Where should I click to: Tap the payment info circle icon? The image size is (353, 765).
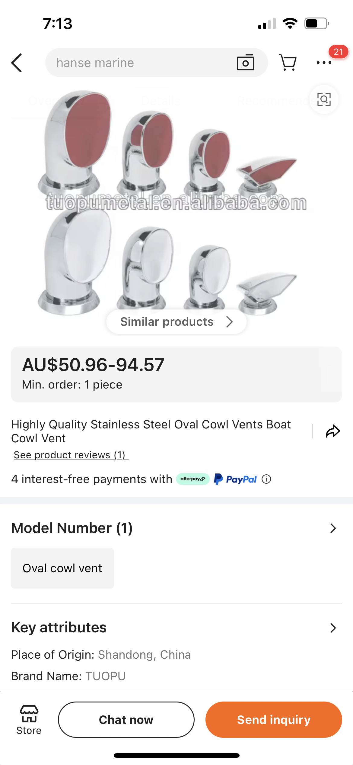coord(266,479)
